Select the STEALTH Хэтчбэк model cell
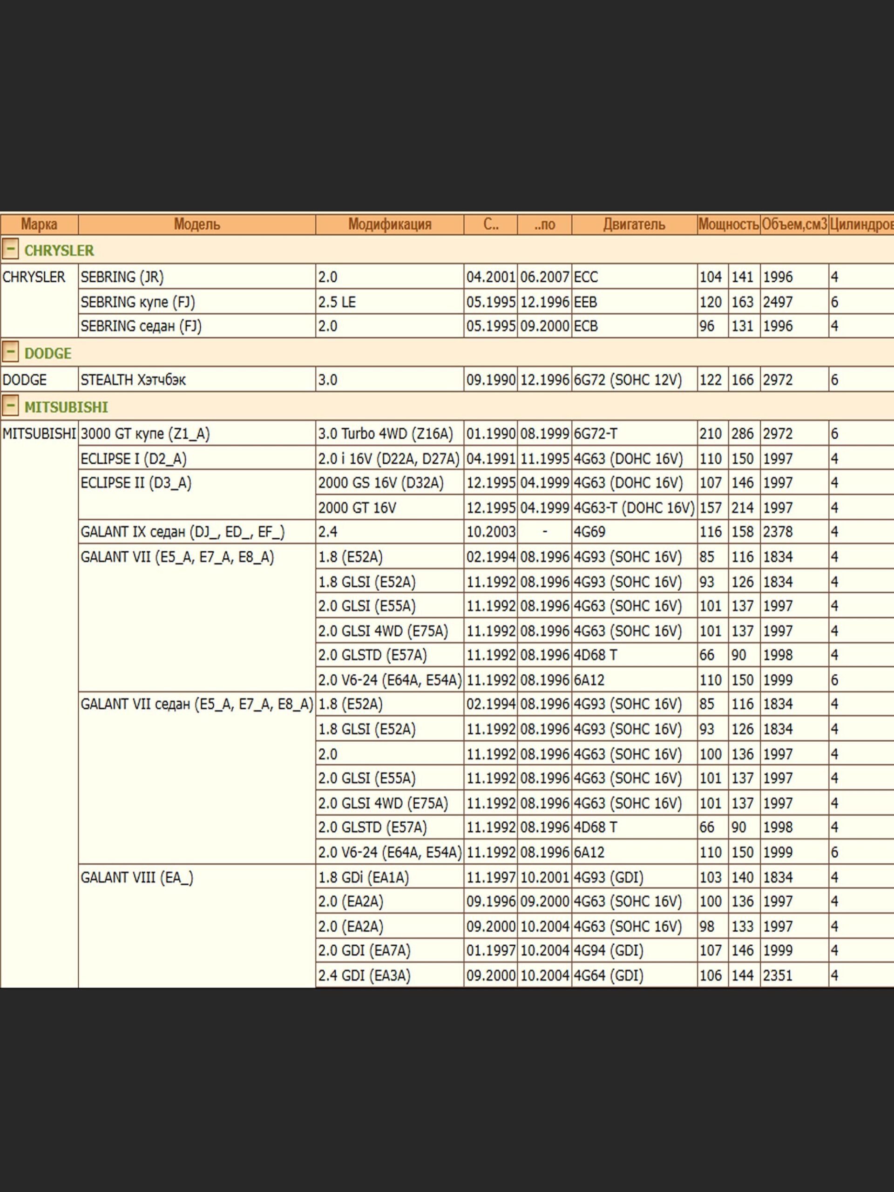 [x=133, y=380]
